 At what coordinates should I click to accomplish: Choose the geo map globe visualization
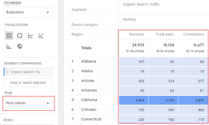tap(20, 46)
